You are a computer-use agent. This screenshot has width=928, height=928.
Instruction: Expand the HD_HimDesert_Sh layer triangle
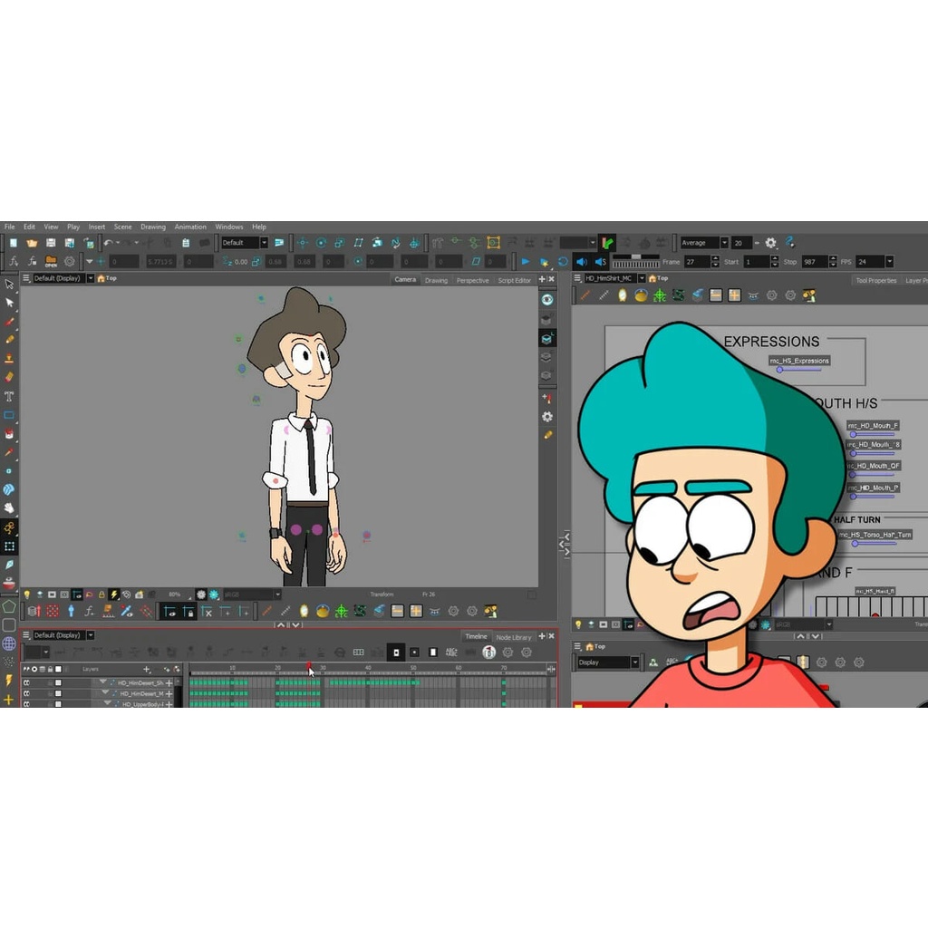pos(105,682)
